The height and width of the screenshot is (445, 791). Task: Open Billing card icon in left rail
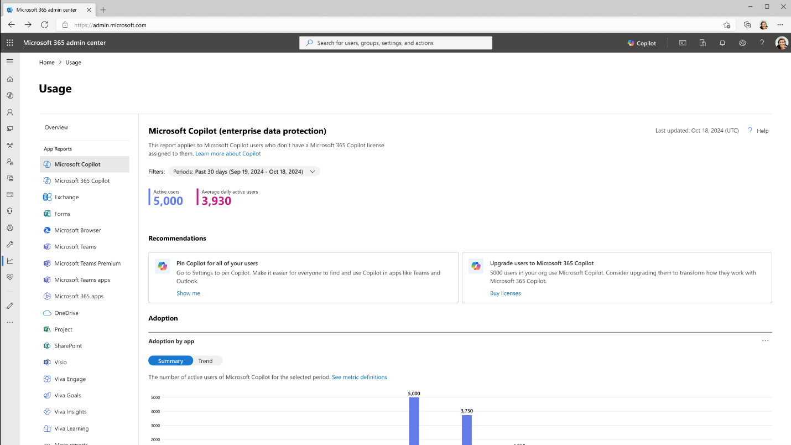tap(10, 195)
